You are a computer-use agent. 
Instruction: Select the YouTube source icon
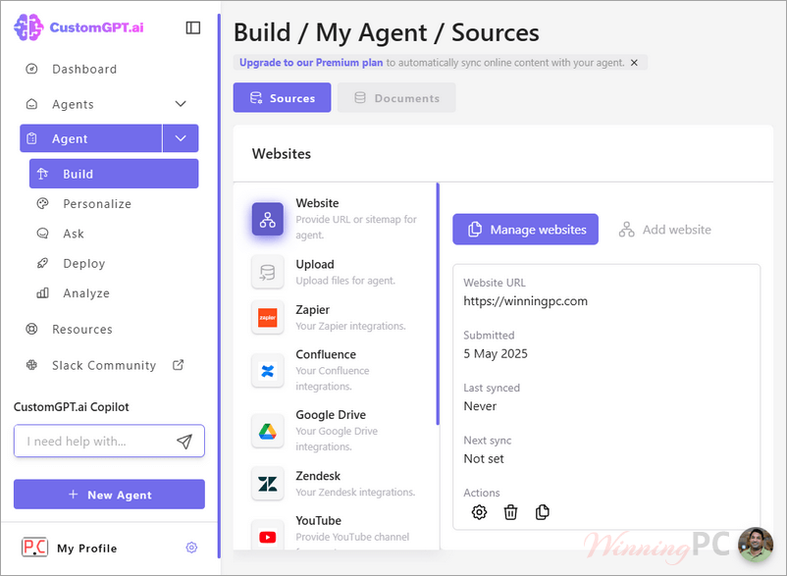point(268,537)
